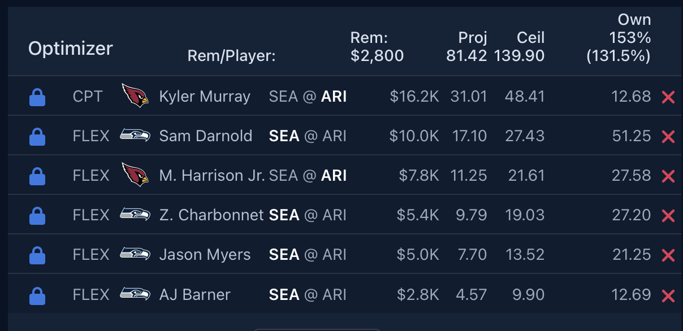
Task: Delete M. Harrison Jr. using red X
Action: (x=668, y=176)
